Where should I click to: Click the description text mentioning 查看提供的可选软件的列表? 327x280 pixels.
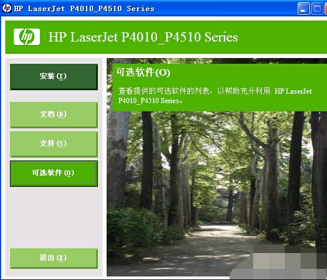tap(215, 95)
